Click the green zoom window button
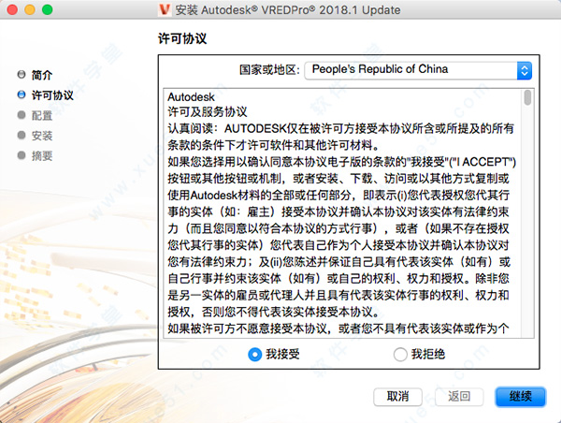Screen dimensions: 561x423 (48, 9)
